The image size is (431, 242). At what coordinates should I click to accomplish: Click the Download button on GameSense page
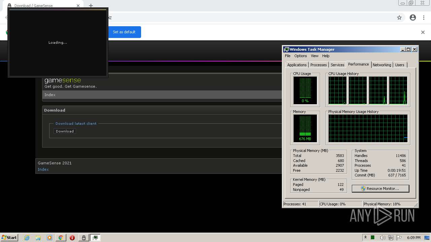coord(65,131)
